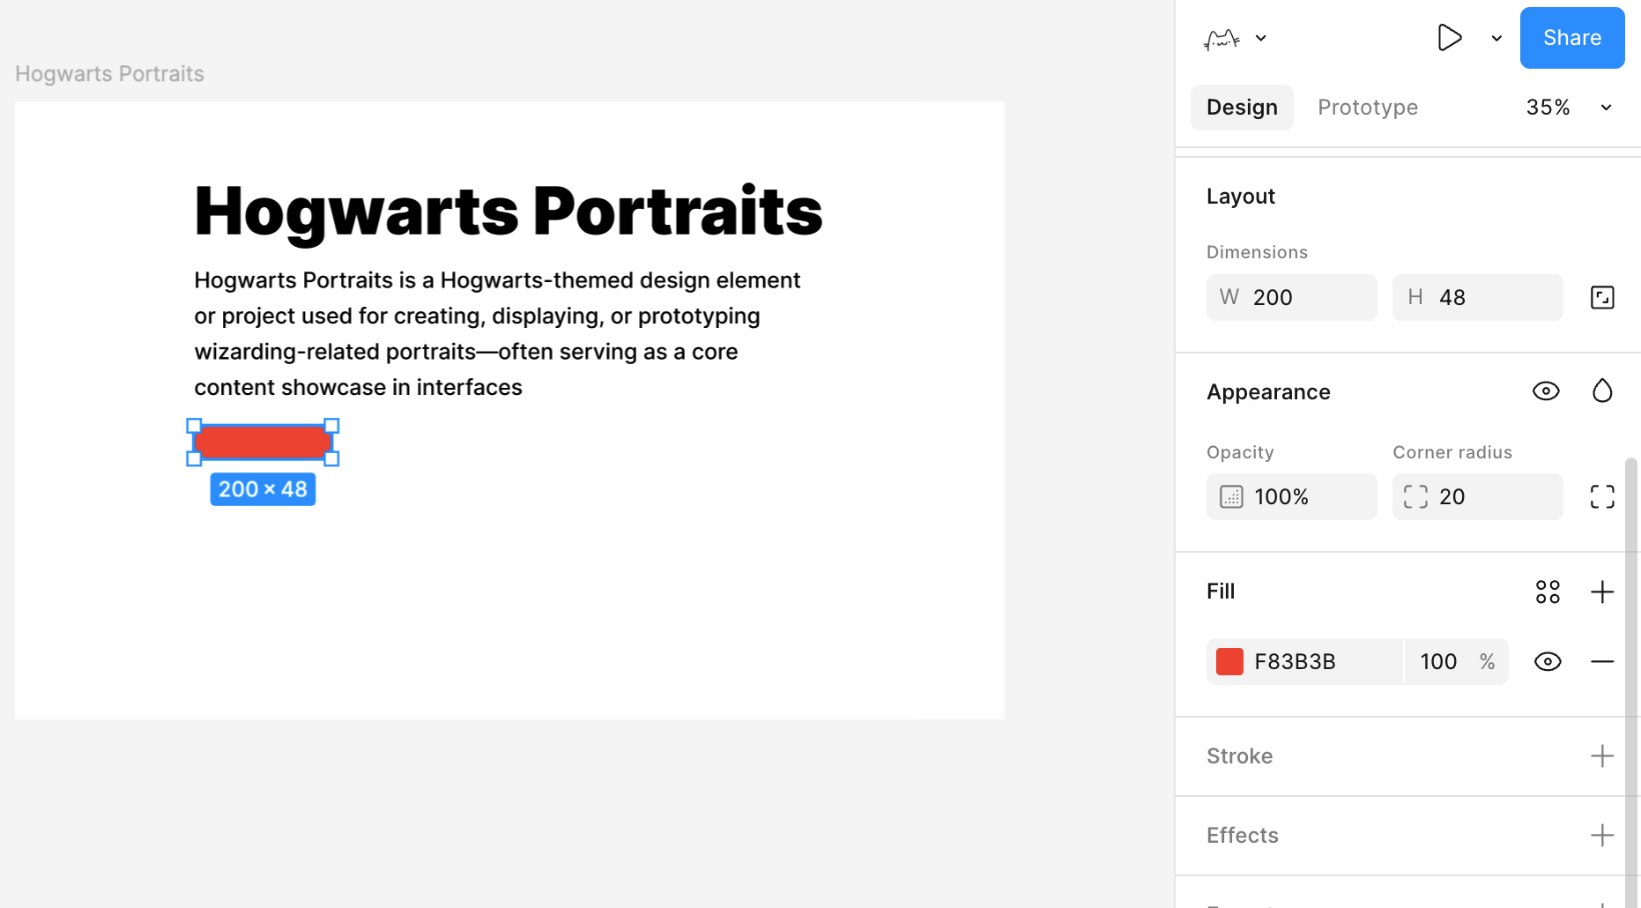The width and height of the screenshot is (1641, 908).
Task: Remove the F83B3B fill
Action: [x=1601, y=662]
